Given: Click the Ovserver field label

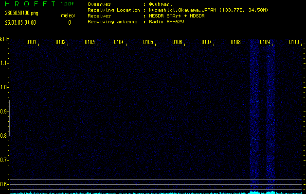Looking at the screenshot, I should coord(99,4).
